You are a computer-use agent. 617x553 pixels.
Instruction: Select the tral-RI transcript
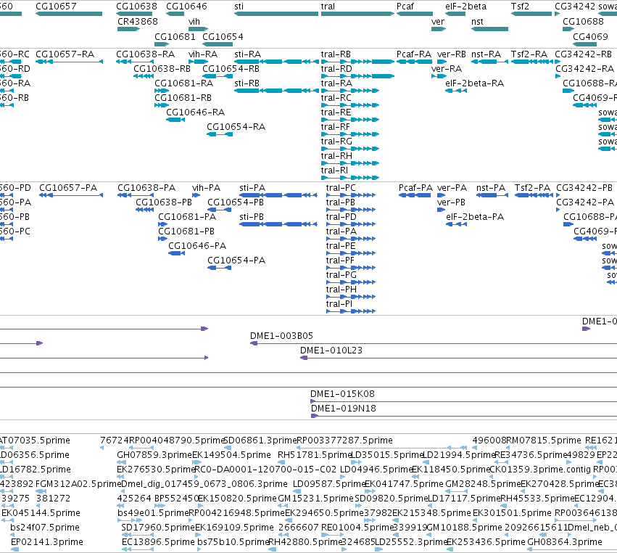tap(350, 178)
